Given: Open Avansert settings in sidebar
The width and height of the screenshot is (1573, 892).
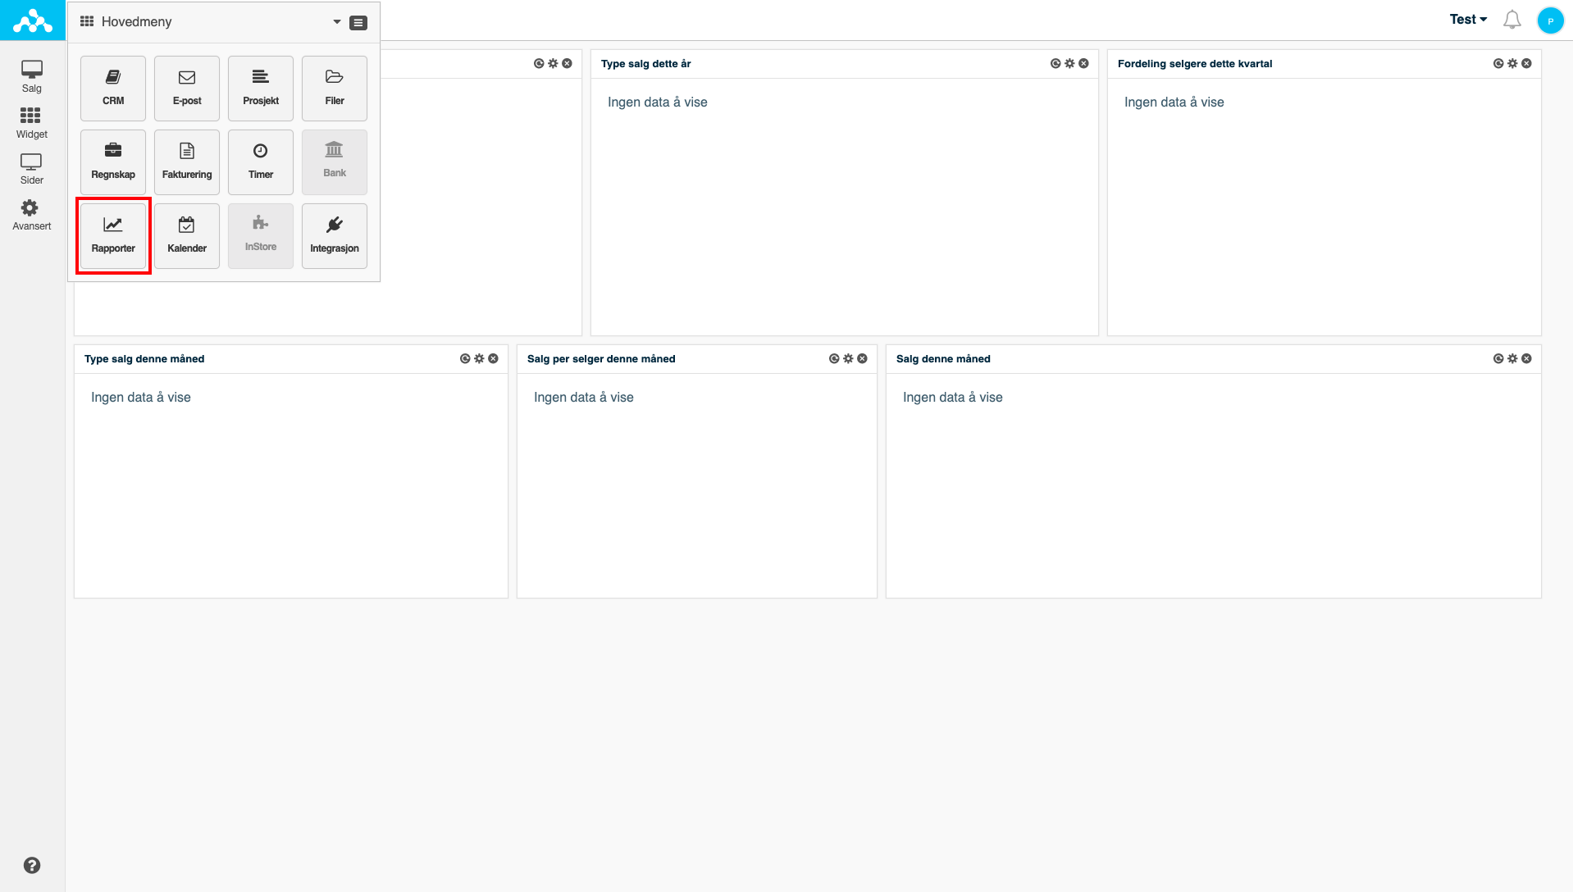Looking at the screenshot, I should (x=31, y=214).
